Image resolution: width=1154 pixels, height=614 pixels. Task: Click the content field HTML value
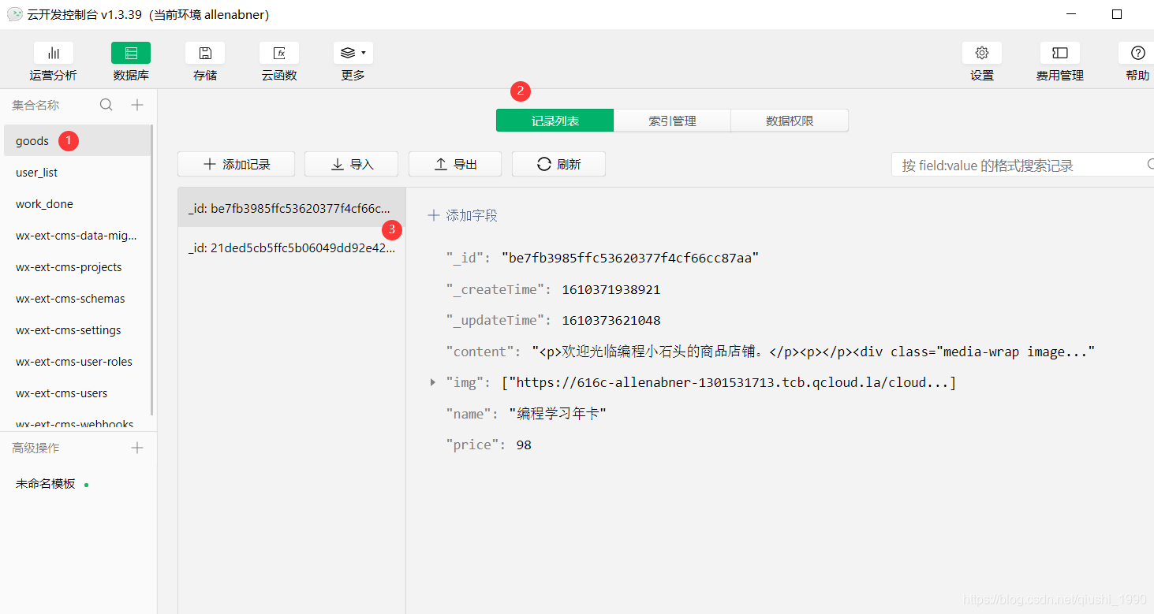(x=813, y=352)
